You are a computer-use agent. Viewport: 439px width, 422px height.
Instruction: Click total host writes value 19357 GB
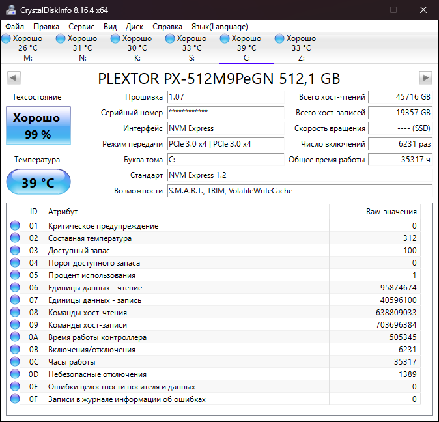pyautogui.click(x=401, y=113)
